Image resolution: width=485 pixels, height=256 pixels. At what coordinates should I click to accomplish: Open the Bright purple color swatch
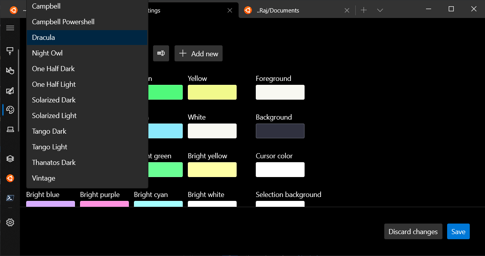point(104,204)
